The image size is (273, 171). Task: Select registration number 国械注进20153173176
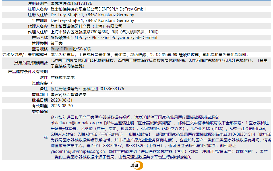pyautogui.click(x=71, y=3)
